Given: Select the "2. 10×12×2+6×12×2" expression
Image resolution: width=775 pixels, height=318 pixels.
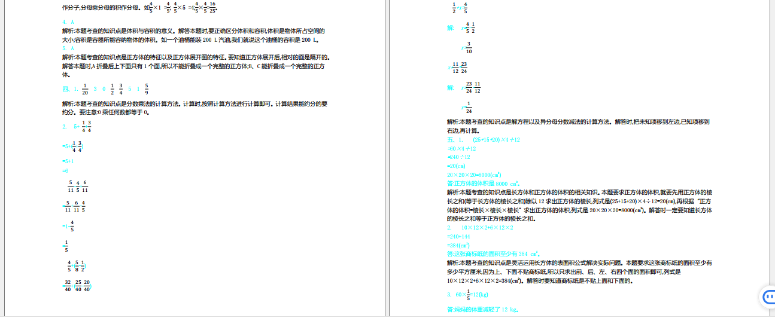Looking at the screenshot, I should 481,228.
